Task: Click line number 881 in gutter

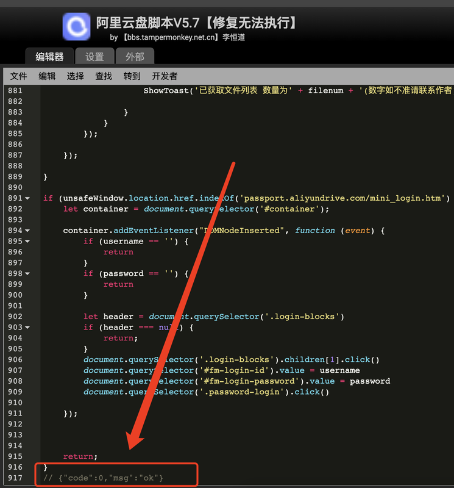Action: pos(15,90)
